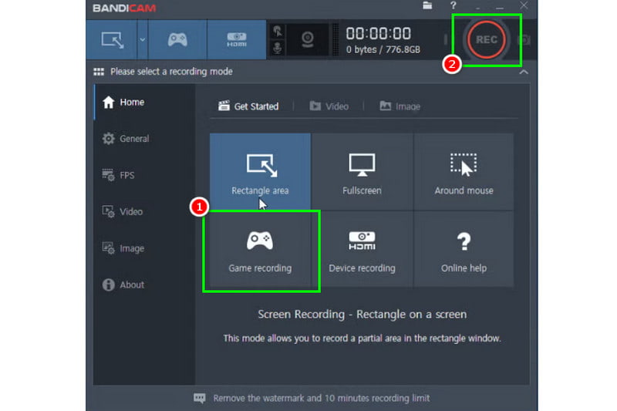Choose the Around mouse recording tile
This screenshot has height=411, width=617.
click(x=464, y=171)
